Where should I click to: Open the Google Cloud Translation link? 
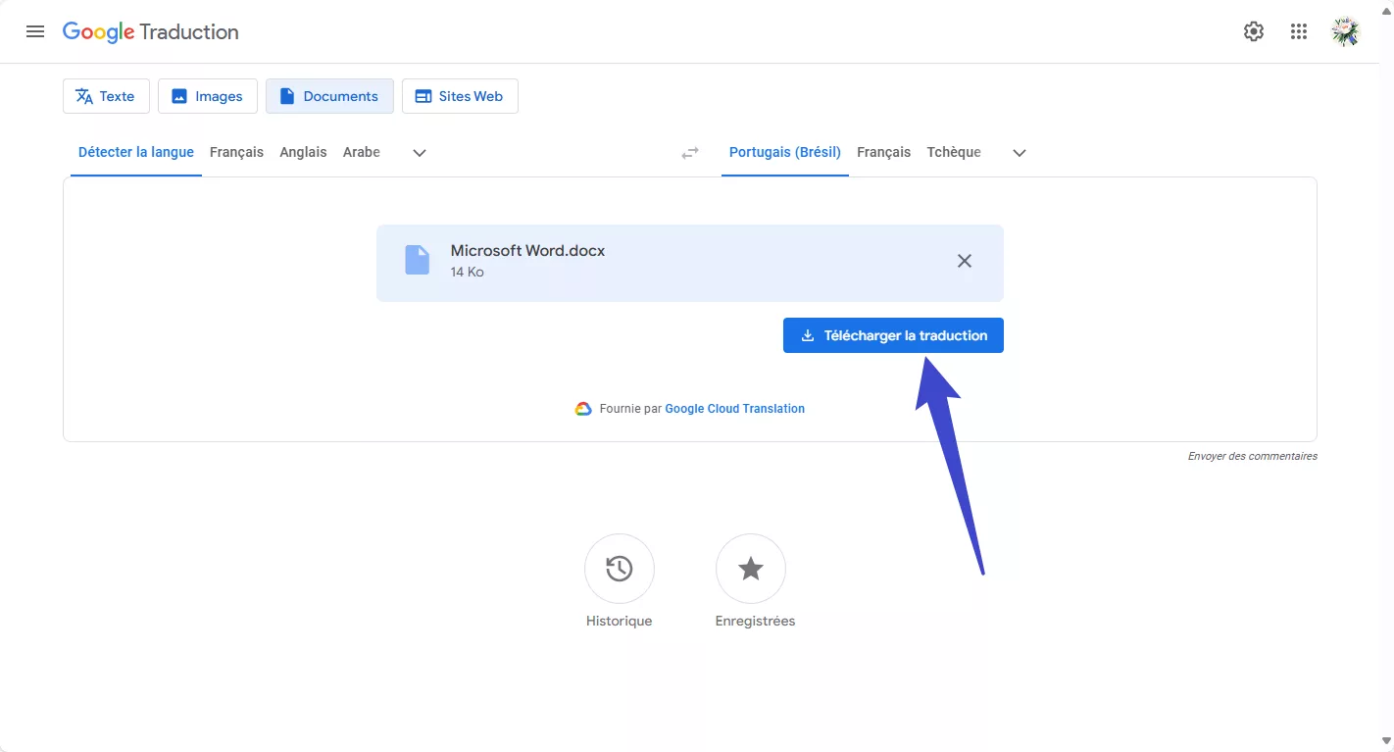click(734, 408)
